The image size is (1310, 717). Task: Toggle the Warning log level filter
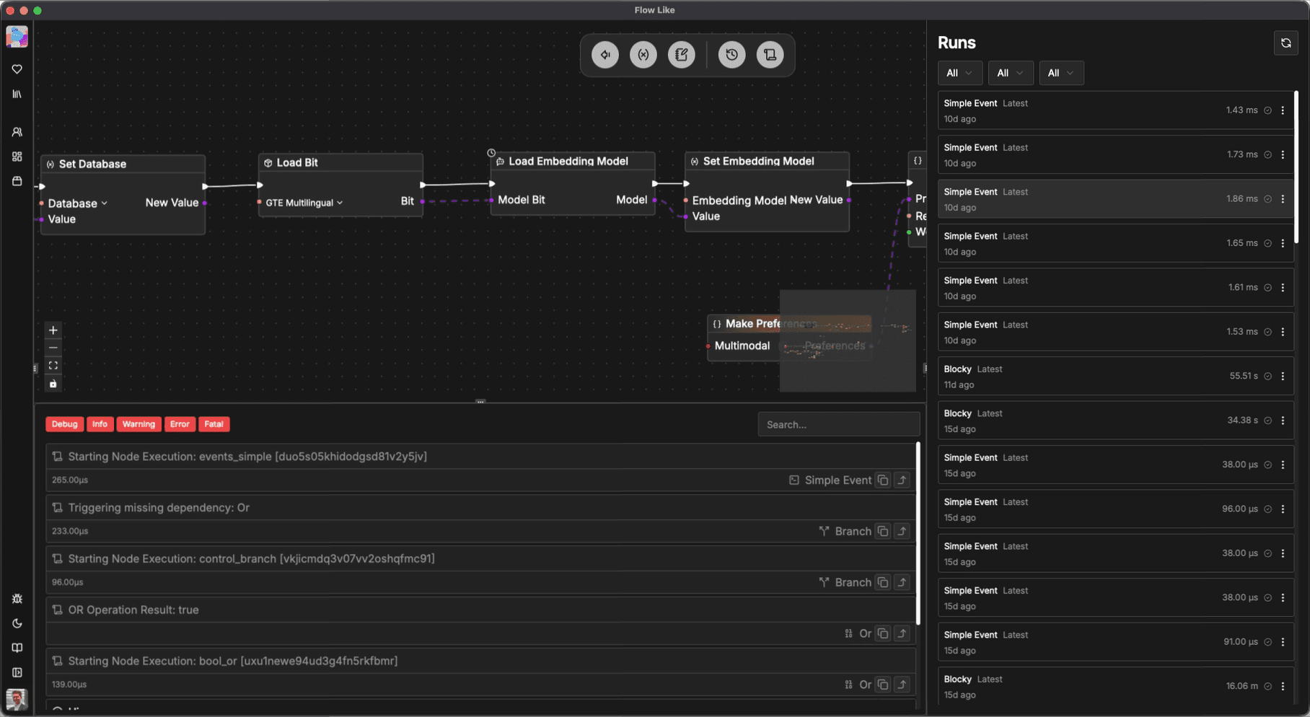click(139, 424)
